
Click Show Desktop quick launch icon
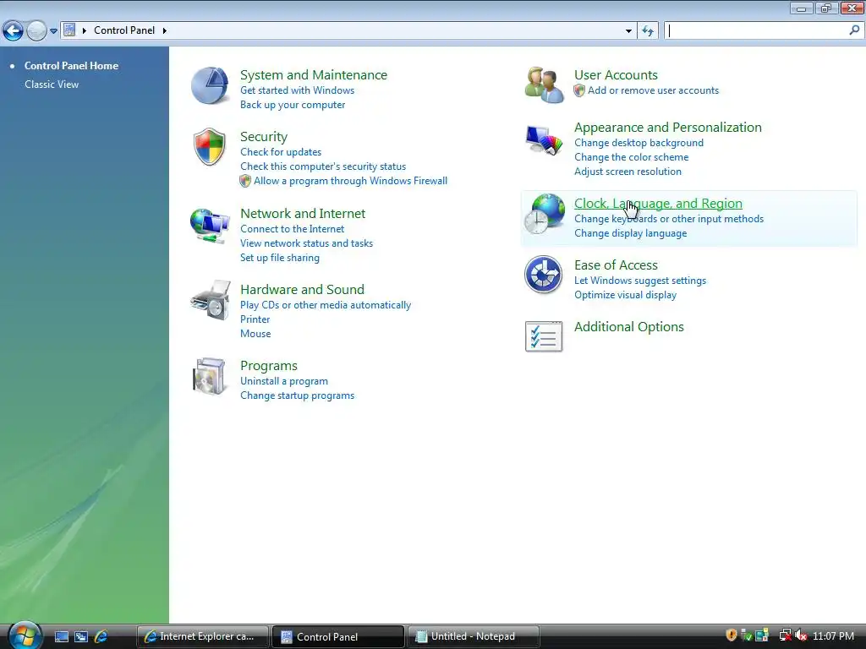[x=62, y=636]
